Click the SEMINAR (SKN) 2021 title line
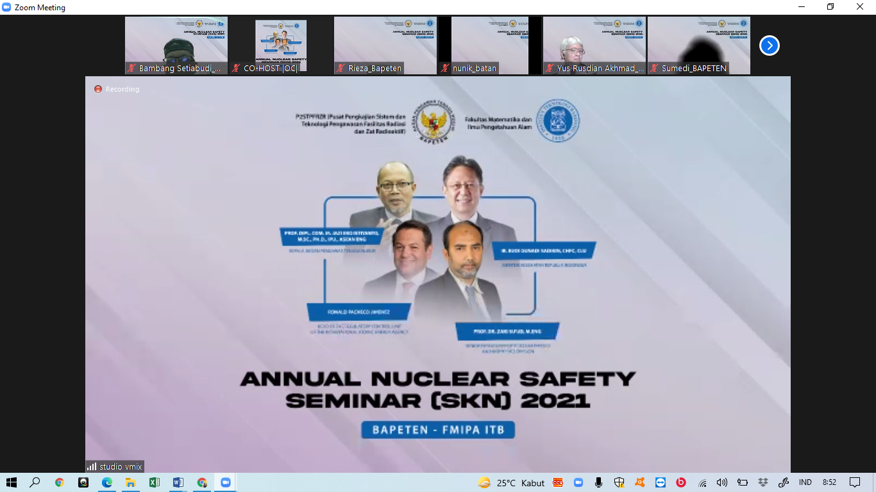This screenshot has height=492, width=876. pos(438,401)
